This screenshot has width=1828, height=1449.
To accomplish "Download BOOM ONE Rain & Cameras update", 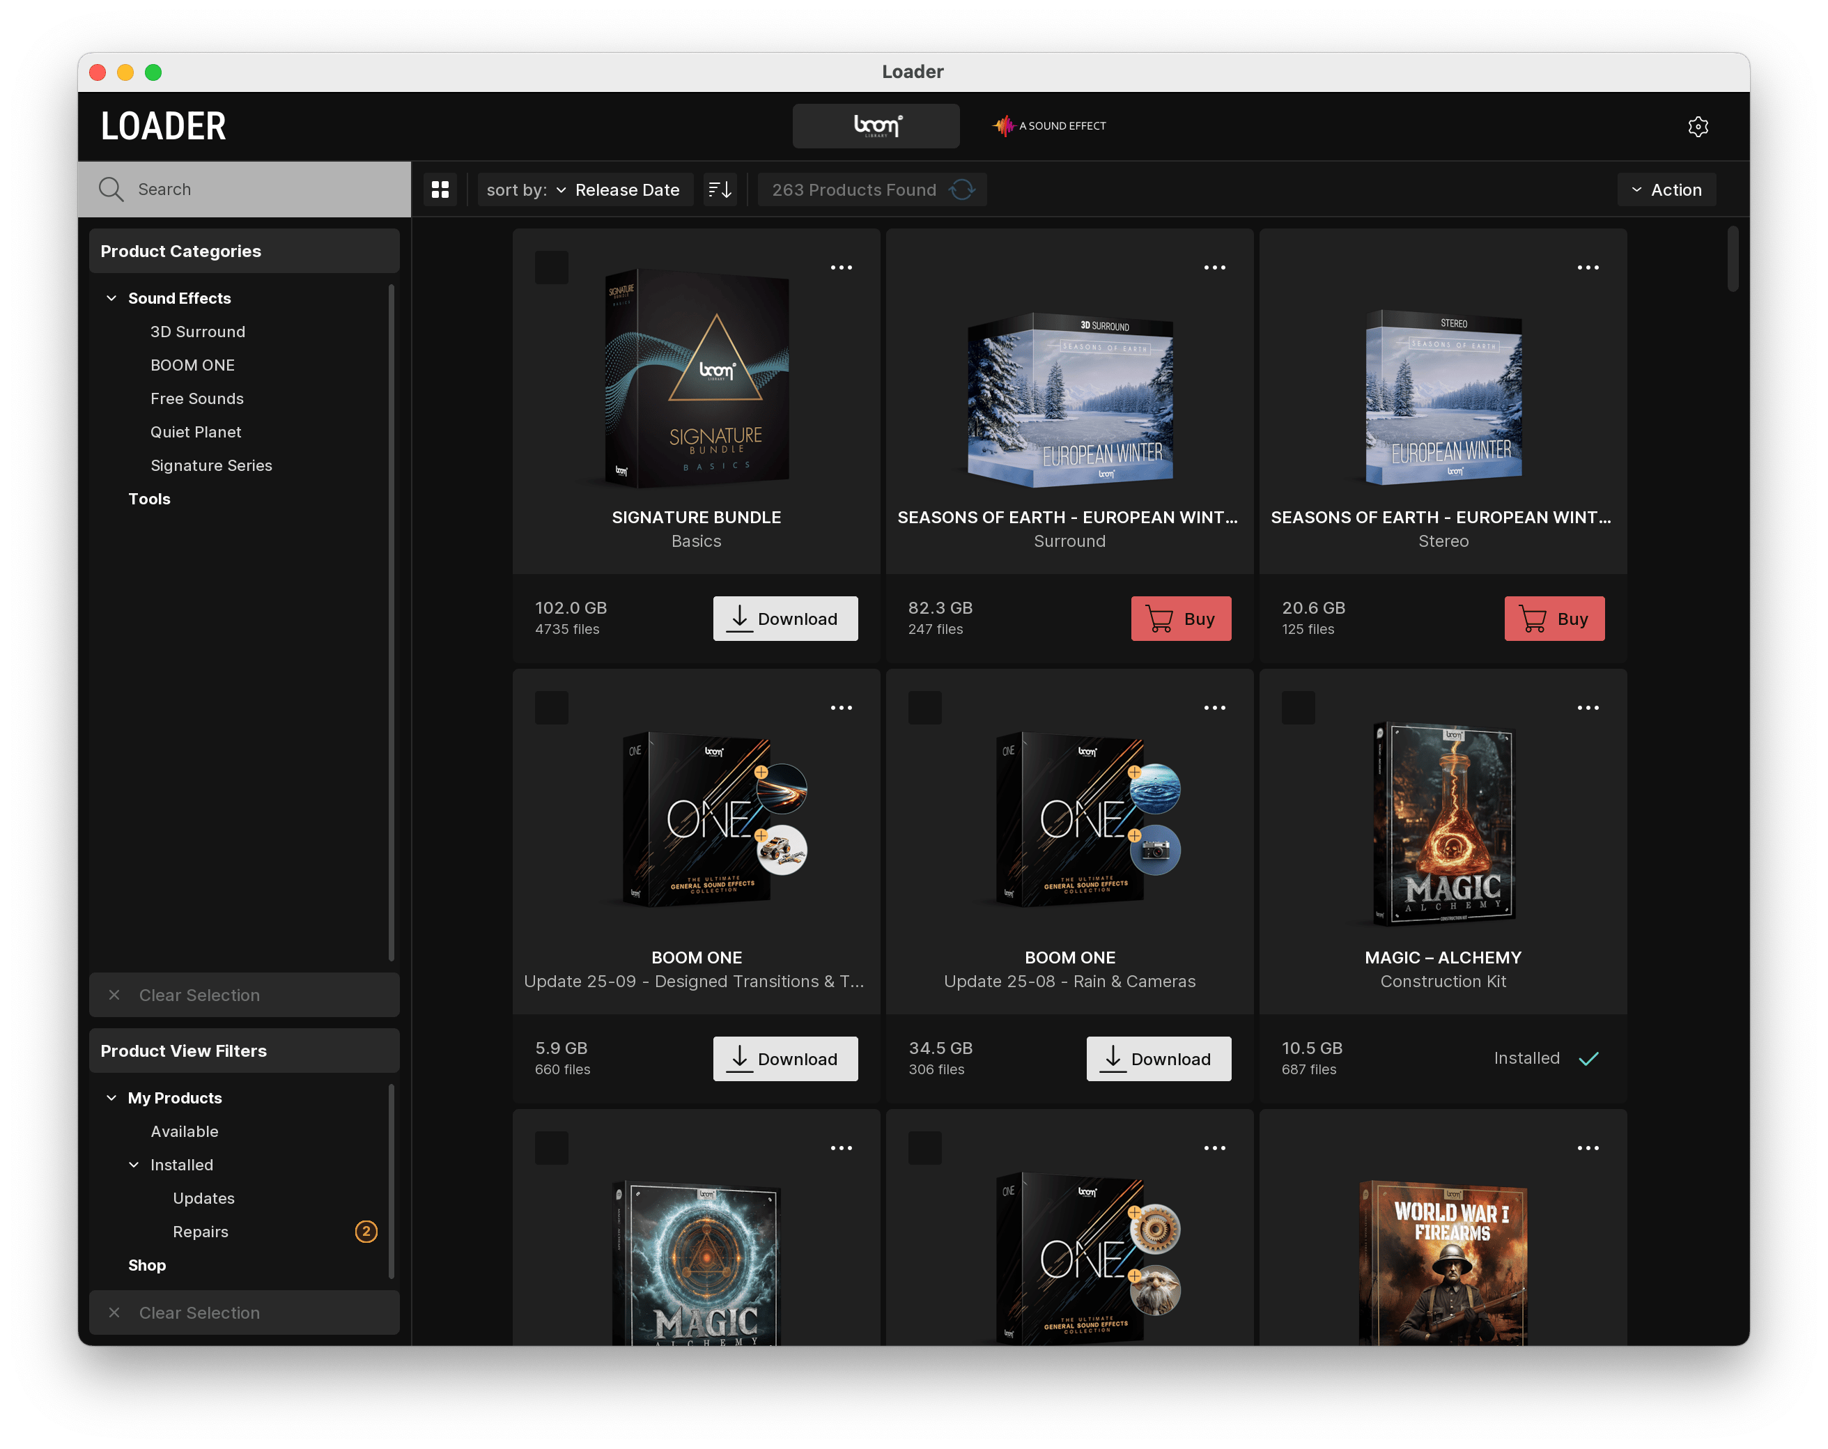I will [x=1159, y=1058].
